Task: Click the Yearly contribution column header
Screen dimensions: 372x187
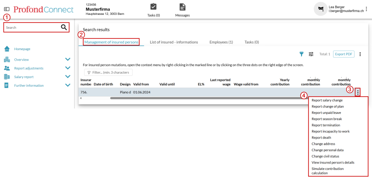Action: (280, 82)
